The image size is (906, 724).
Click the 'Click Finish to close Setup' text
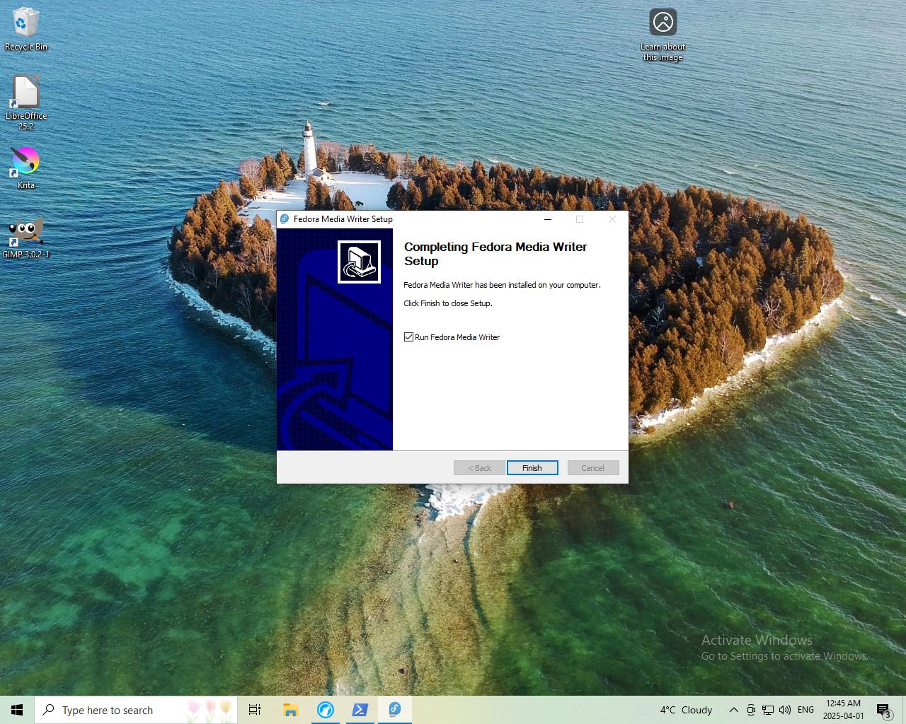click(448, 303)
